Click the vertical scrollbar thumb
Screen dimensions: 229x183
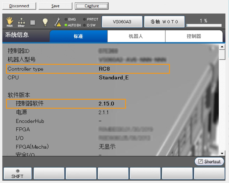pyautogui.click(x=222, y=55)
